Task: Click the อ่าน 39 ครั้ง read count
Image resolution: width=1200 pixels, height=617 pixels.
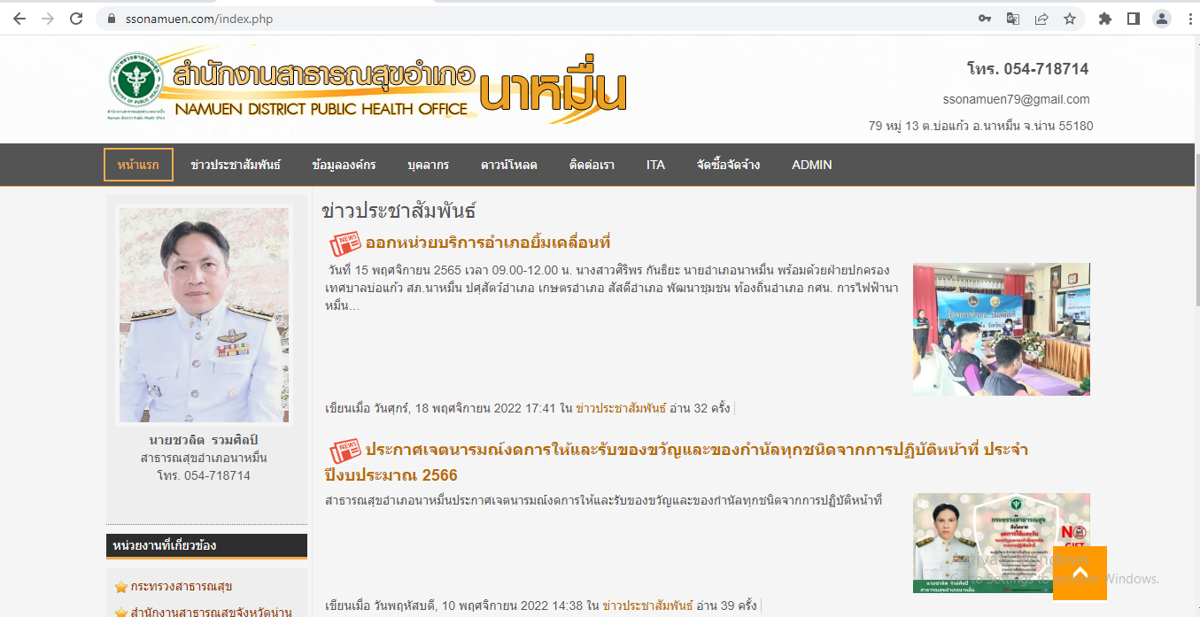Action: (x=726, y=605)
